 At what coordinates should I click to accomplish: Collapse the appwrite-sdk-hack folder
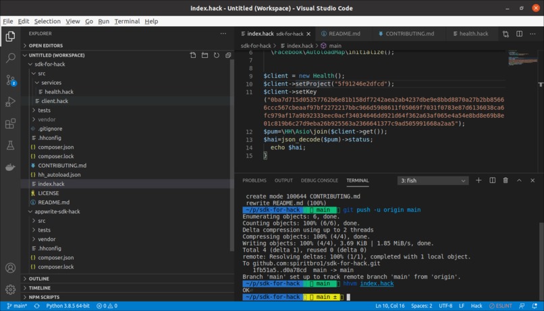[x=57, y=211]
